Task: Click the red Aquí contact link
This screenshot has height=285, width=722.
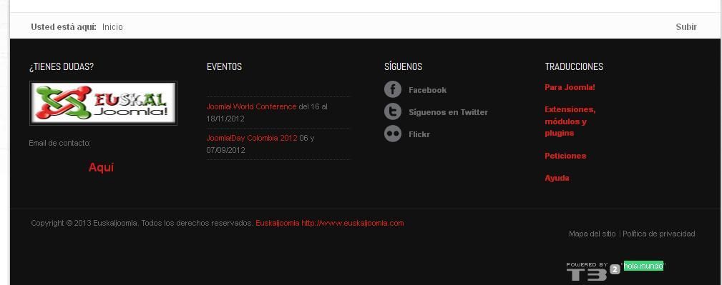Action: click(x=101, y=167)
